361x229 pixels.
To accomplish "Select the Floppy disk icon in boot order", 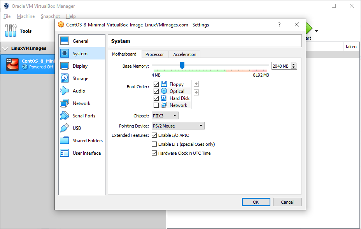I will click(164, 84).
